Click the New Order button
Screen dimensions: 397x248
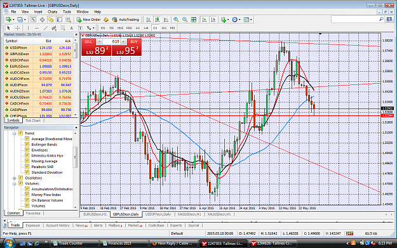tap(89, 20)
